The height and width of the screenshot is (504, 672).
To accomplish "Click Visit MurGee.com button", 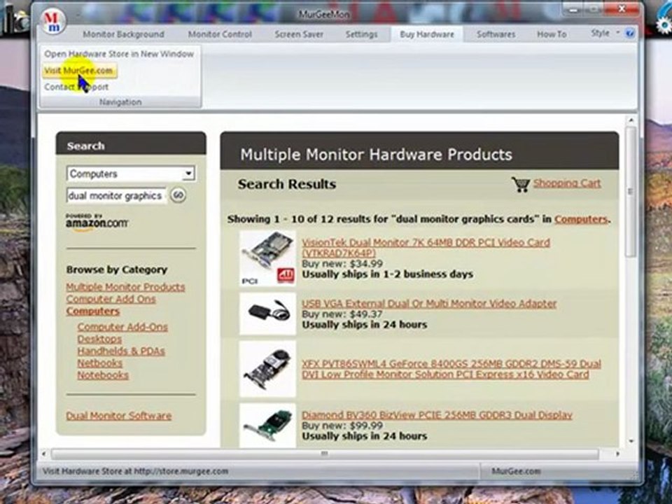I will click(x=79, y=71).
